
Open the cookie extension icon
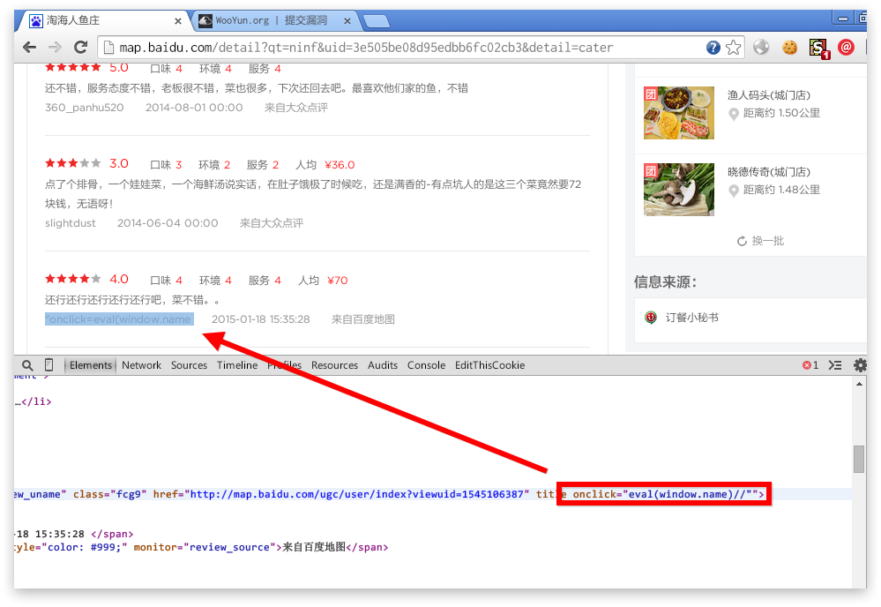[789, 48]
